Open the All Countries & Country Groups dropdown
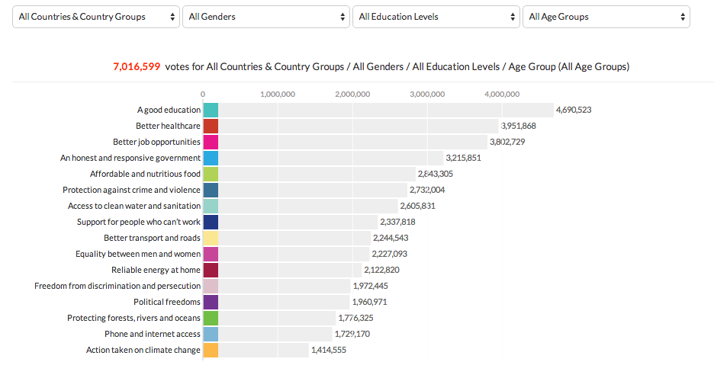Viewport: 714px width, 375px height. 95,17
